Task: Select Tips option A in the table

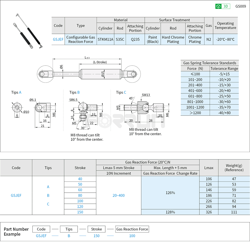Action: [48, 187]
